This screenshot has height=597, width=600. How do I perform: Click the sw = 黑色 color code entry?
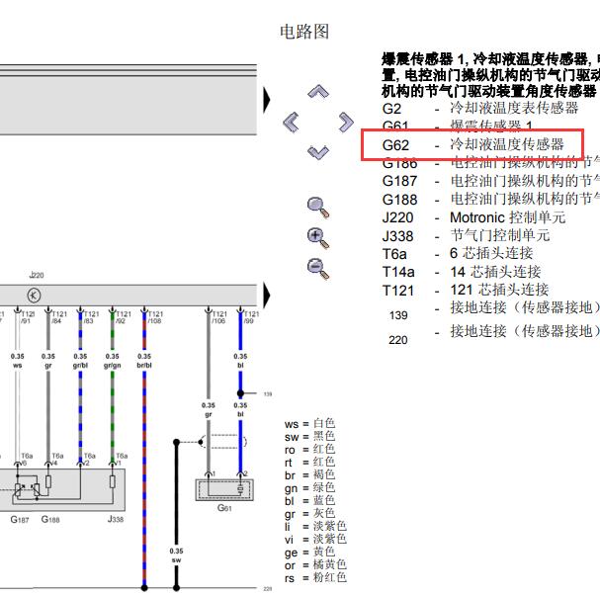310,436
